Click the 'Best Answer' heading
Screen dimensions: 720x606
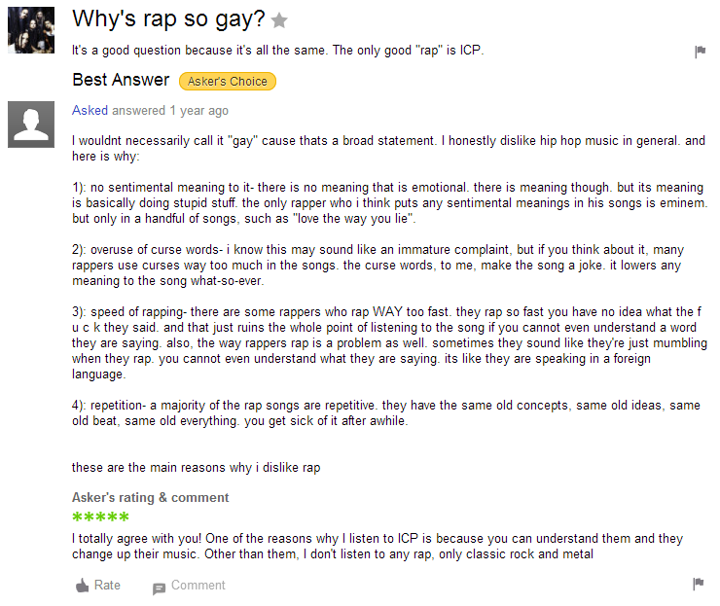coord(121,80)
